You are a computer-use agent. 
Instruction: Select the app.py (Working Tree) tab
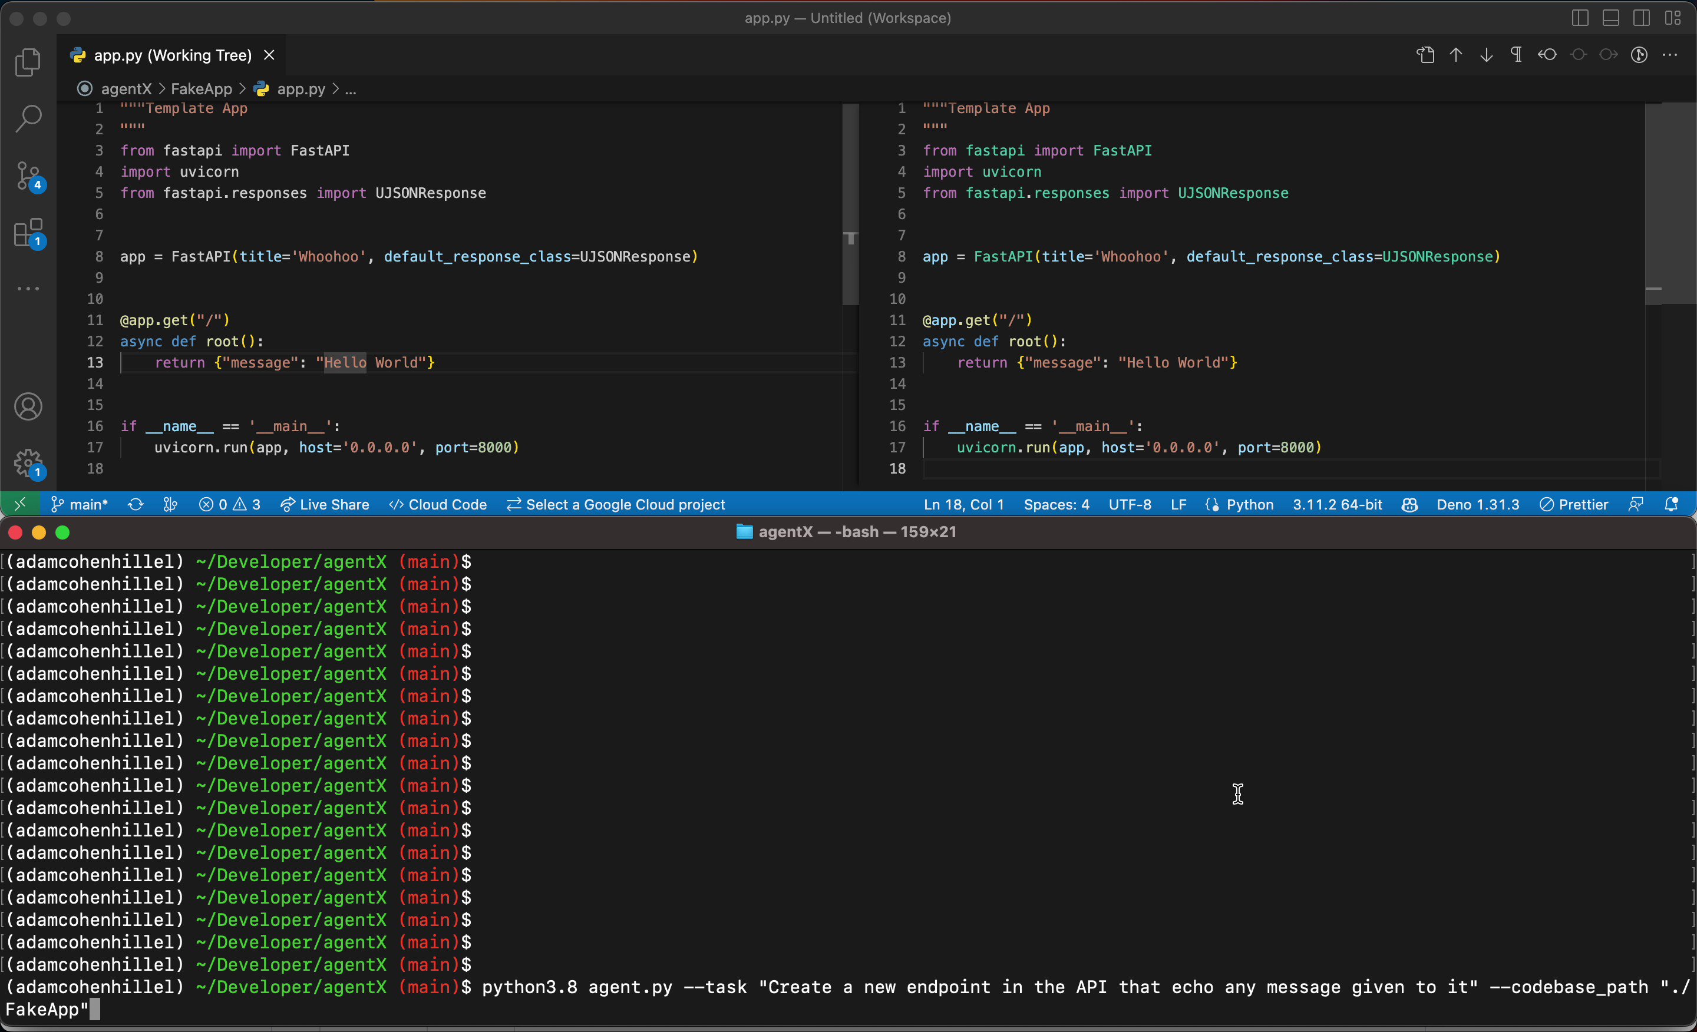coord(172,55)
